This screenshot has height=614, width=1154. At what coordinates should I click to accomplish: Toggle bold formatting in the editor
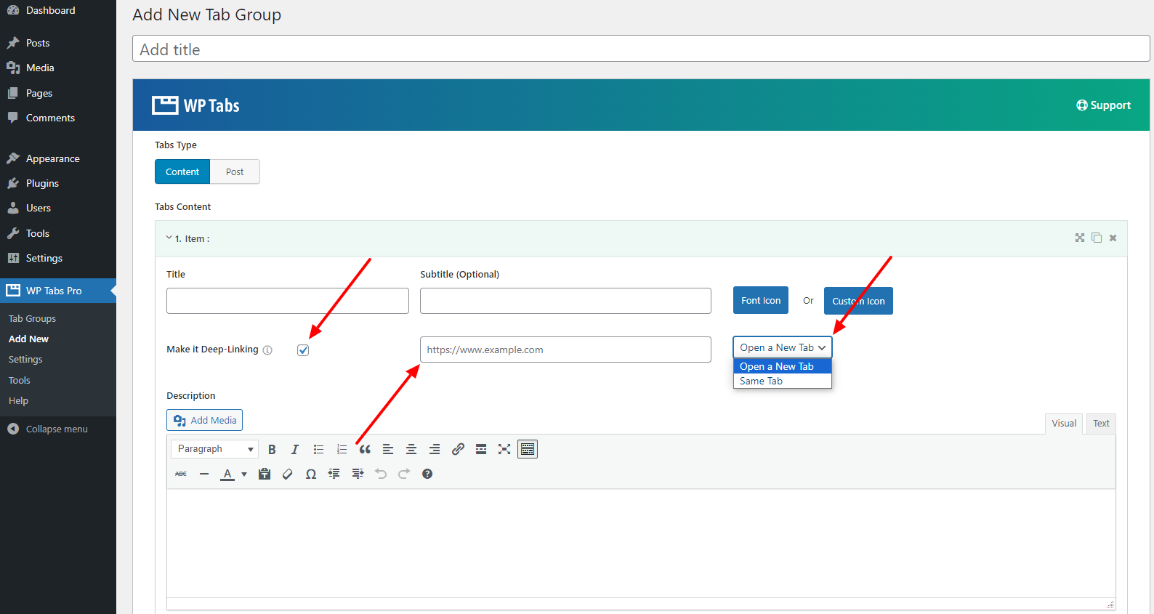pyautogui.click(x=272, y=449)
